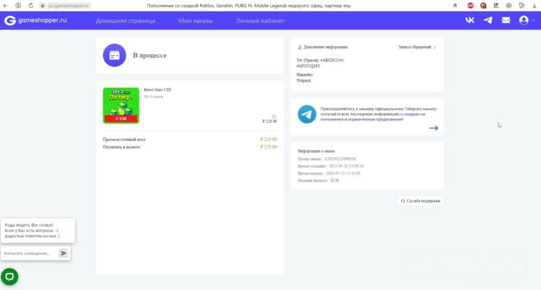Open the Brawl Stars product thumbnail
The height and width of the screenshot is (290, 541).
click(121, 105)
